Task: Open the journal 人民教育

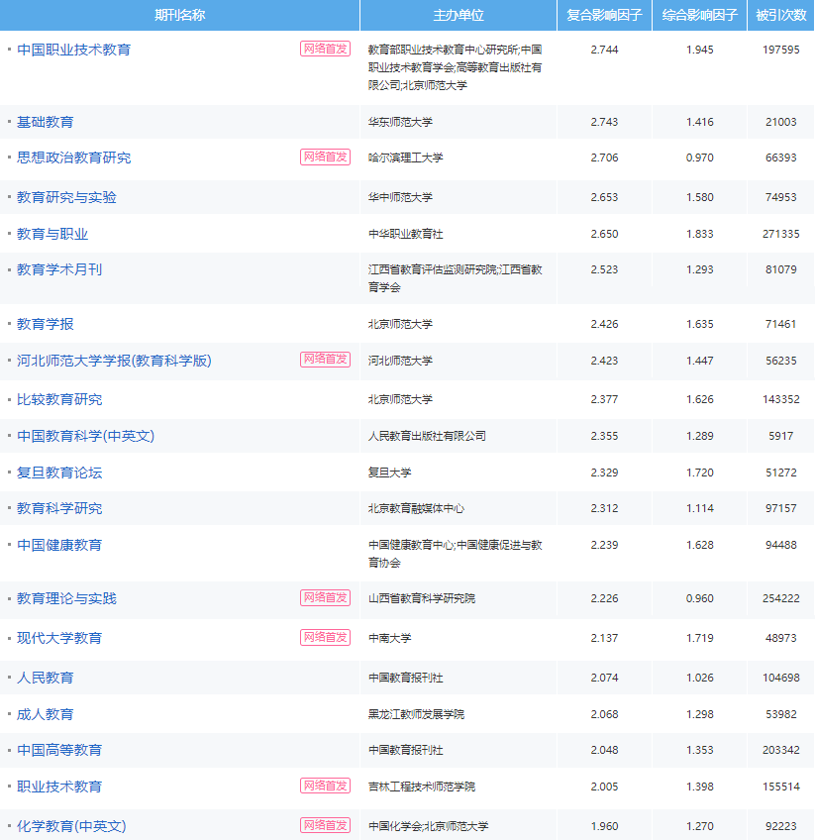Action: (45, 678)
